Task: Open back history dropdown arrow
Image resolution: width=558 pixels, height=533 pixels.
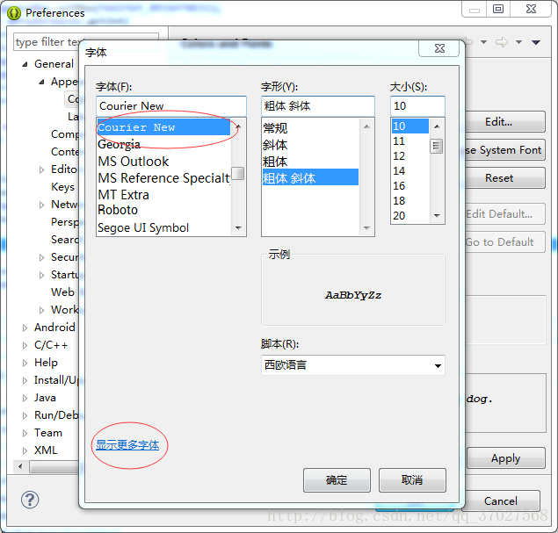Action: click(483, 42)
